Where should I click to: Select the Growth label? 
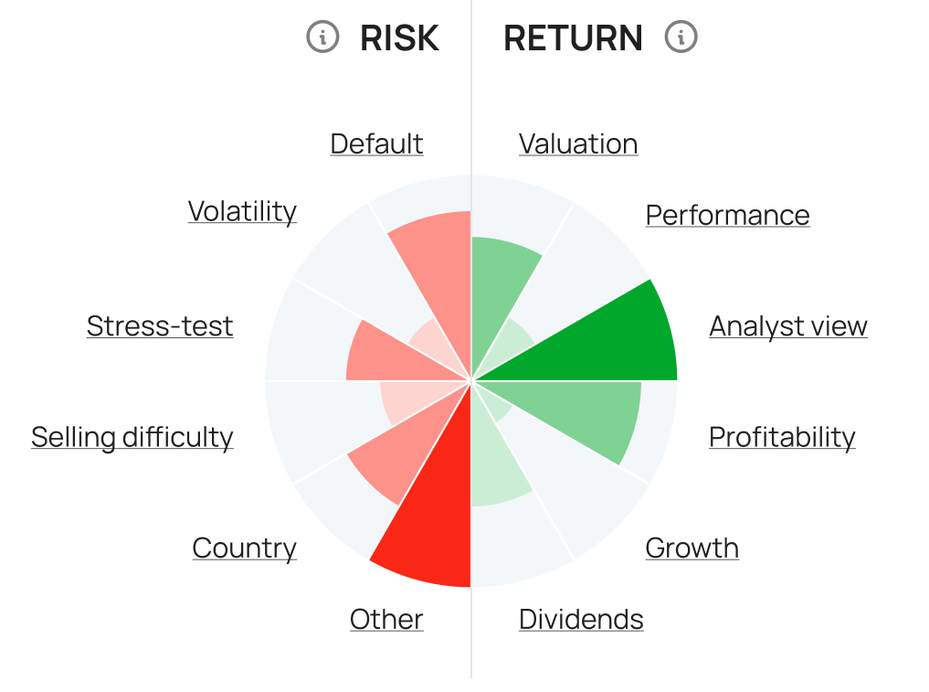click(691, 548)
